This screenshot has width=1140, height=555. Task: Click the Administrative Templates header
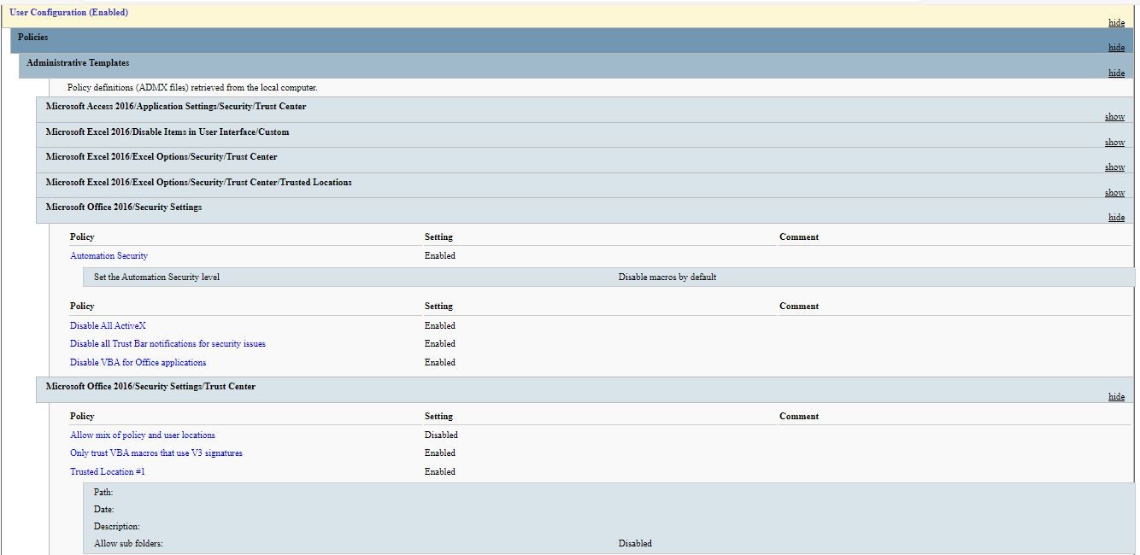pos(78,63)
